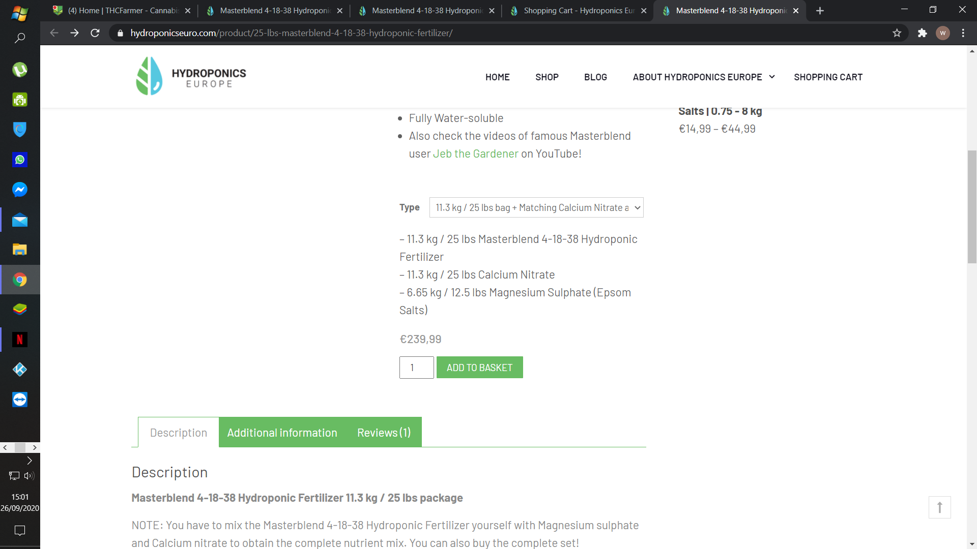Open the Mail app in the taskbar
Image resolution: width=977 pixels, height=549 pixels.
tap(20, 220)
